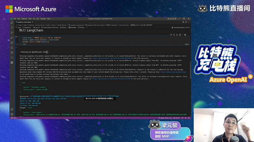Open notebook toolbar overflow ellipsis
254x142 pixels.
pos(87,27)
